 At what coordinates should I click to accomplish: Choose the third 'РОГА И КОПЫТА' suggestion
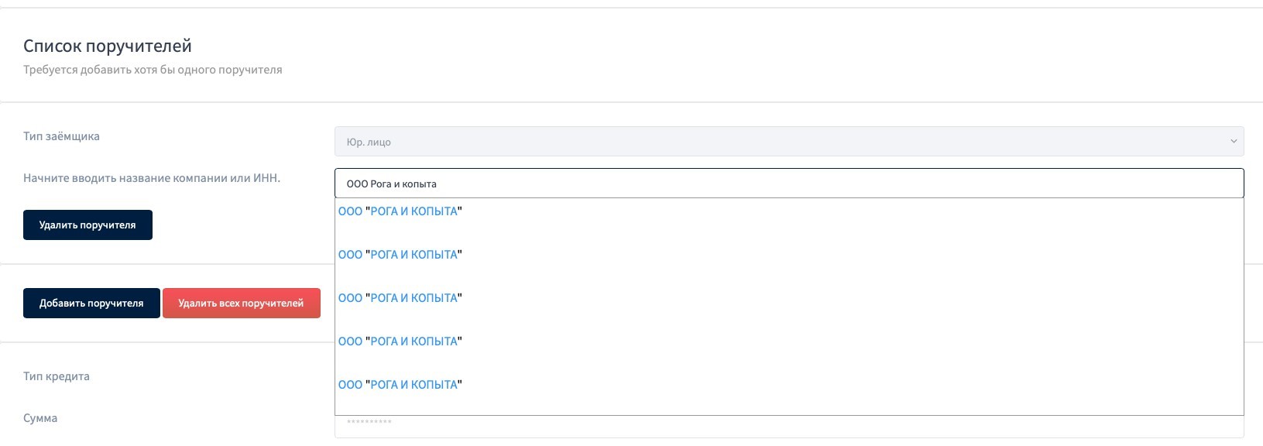pos(400,298)
